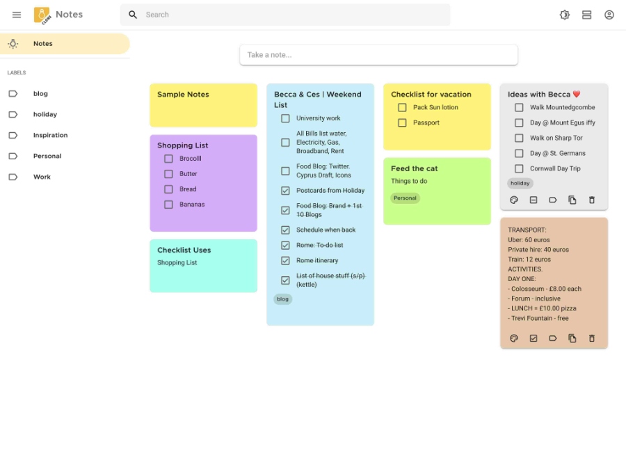Toggle dark mode in the top bar
626x469 pixels.
click(x=565, y=14)
